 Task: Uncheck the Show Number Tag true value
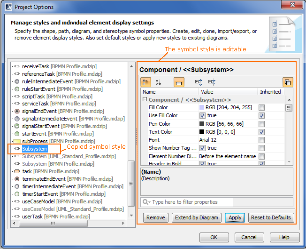click(x=202, y=148)
